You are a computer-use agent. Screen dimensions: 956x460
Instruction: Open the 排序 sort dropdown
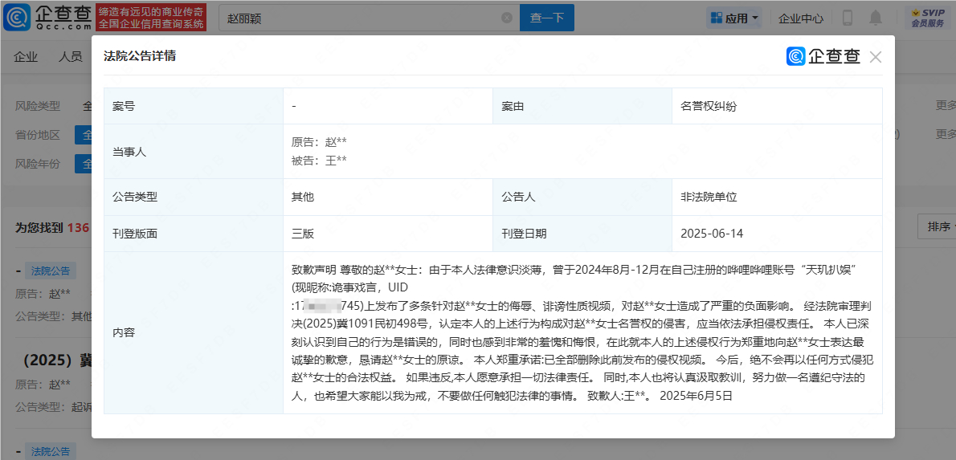(938, 227)
